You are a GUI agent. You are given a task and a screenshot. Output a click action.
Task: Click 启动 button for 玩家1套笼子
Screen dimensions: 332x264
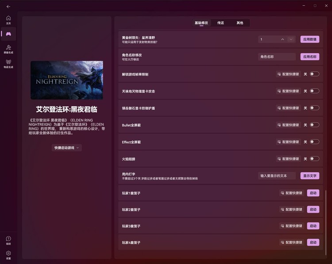pyautogui.click(x=313, y=193)
